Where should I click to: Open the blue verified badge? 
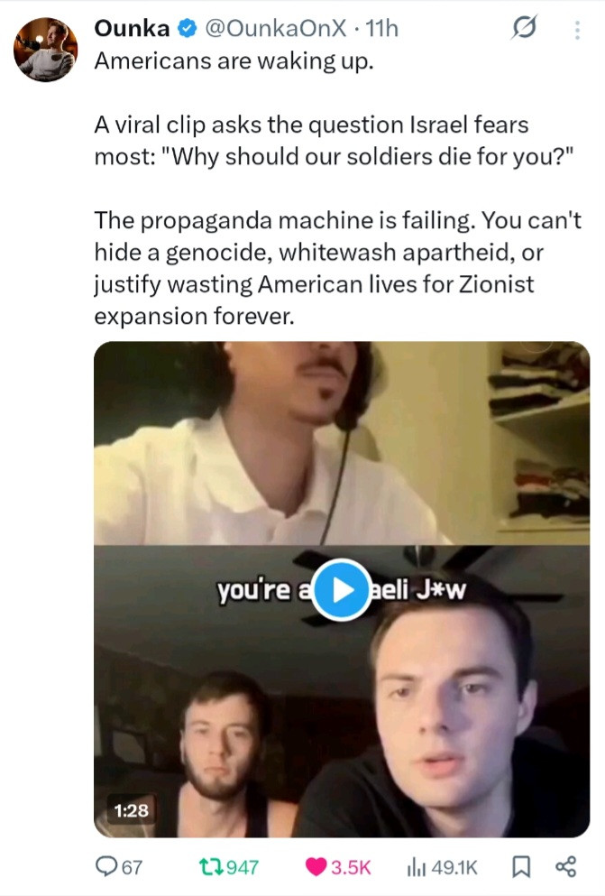[x=187, y=28]
